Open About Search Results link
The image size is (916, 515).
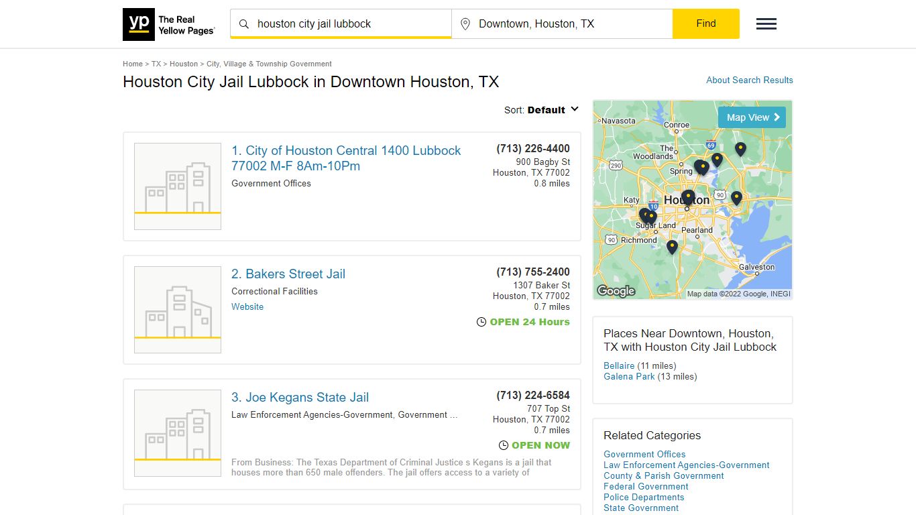click(750, 80)
